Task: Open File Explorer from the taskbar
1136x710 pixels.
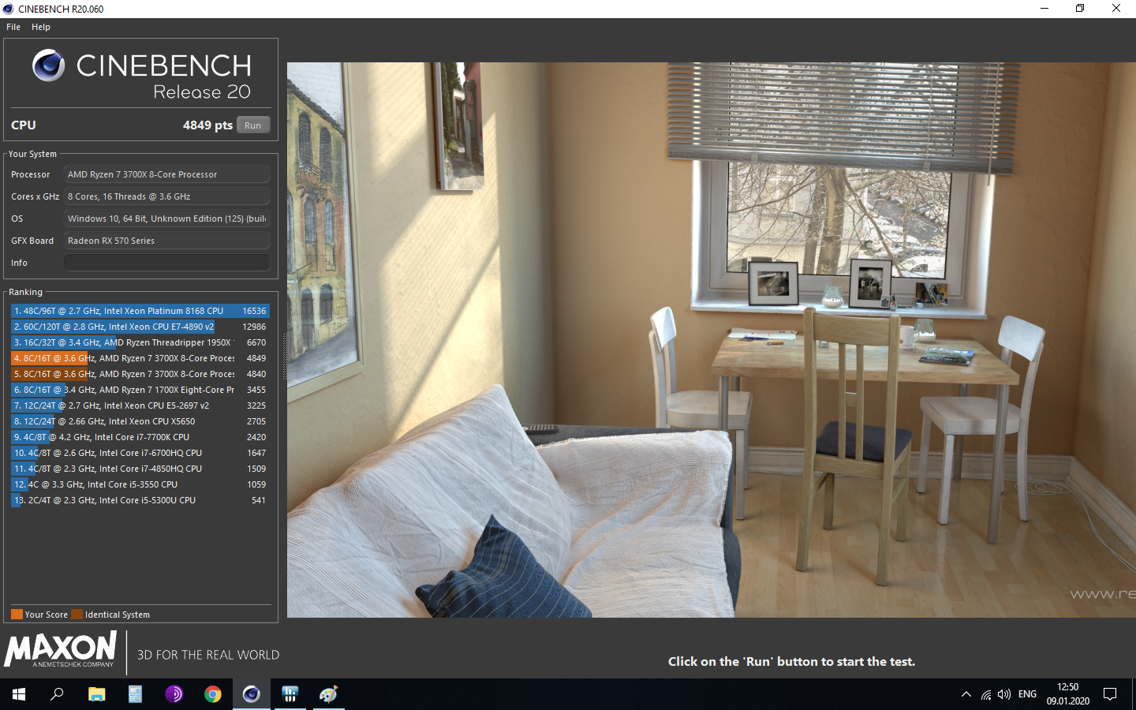Action: point(96,694)
